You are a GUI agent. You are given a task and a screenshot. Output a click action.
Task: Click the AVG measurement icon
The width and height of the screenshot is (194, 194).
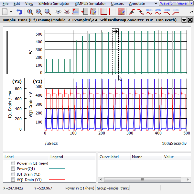pyautogui.click(x=158, y=12)
